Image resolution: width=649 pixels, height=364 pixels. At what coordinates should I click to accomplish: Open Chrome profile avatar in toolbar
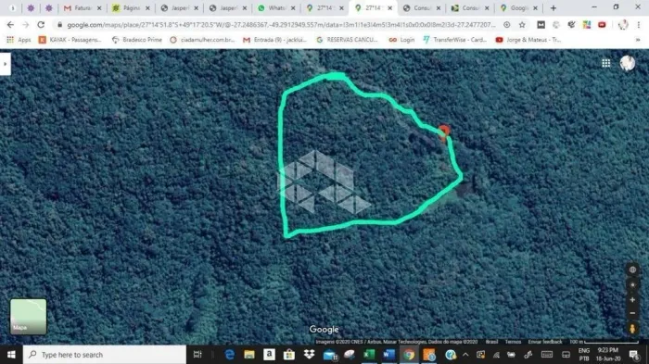pos(623,25)
